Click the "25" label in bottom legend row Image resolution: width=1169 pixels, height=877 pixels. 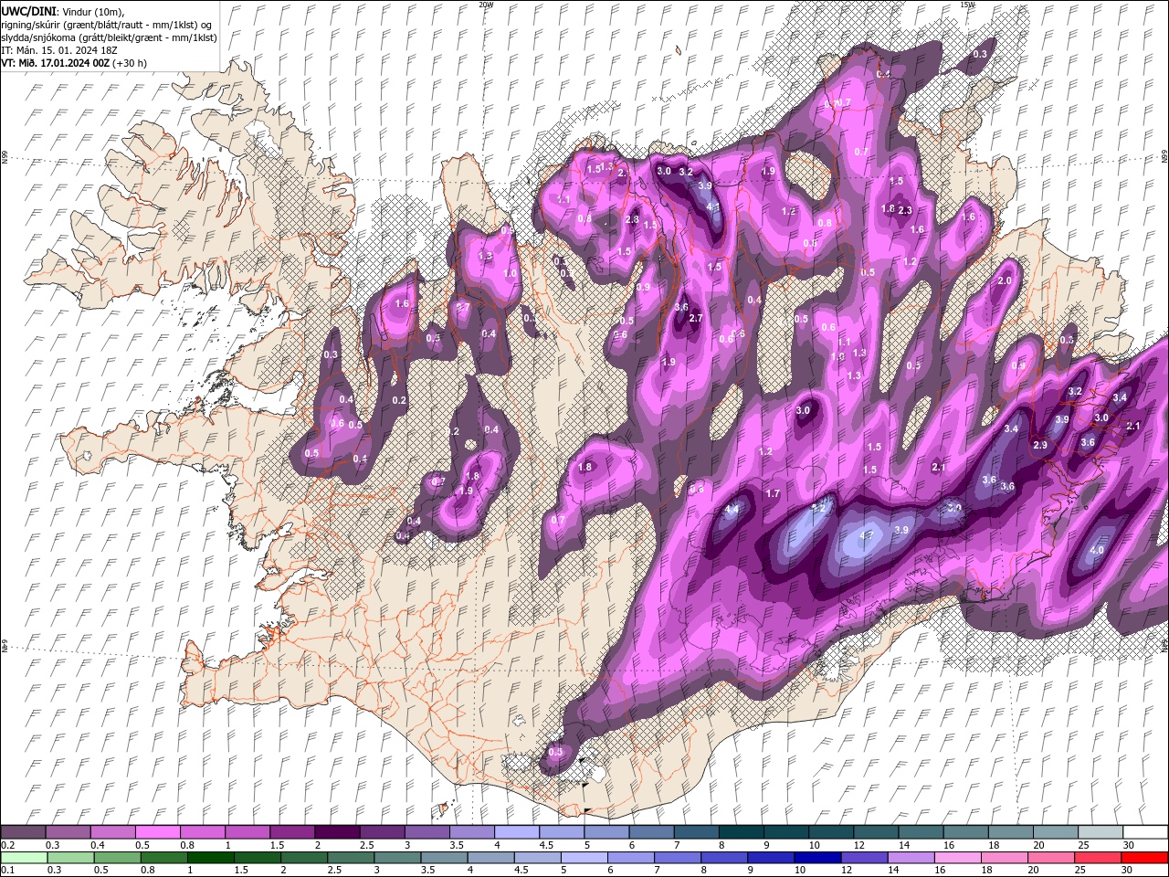pyautogui.click(x=1081, y=871)
